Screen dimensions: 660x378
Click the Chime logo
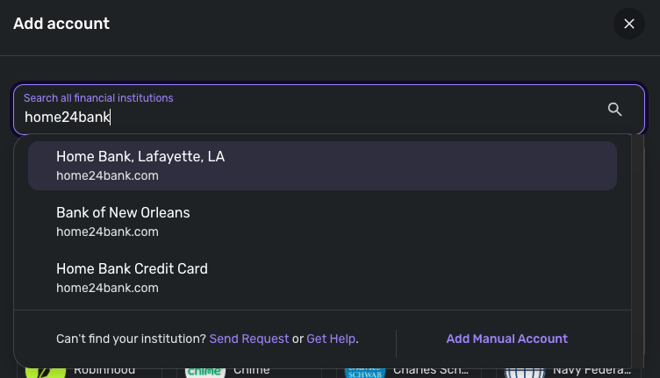pos(204,371)
